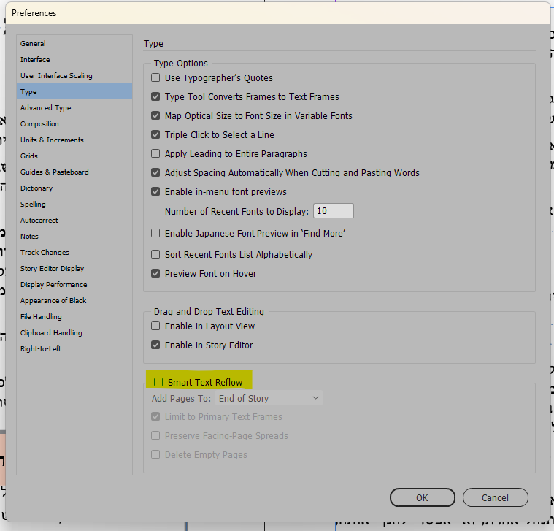This screenshot has width=554, height=531.
Task: Open Notes preferences
Action: tap(74, 237)
